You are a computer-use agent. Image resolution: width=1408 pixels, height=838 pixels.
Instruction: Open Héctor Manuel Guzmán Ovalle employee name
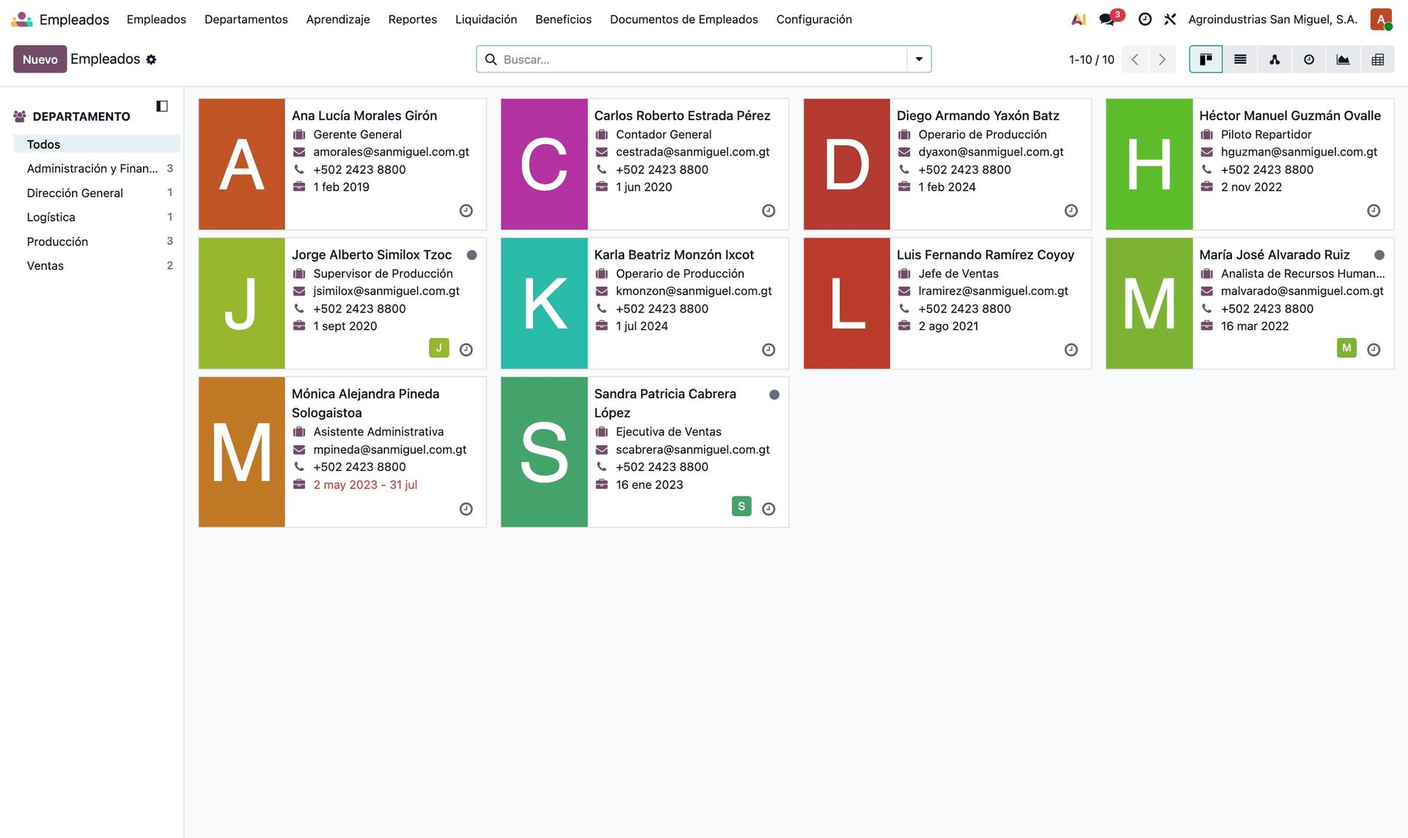coord(1290,116)
